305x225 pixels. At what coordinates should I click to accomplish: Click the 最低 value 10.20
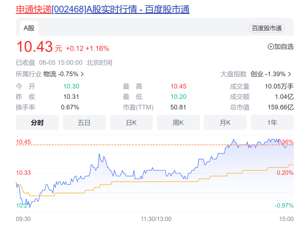click(178, 97)
